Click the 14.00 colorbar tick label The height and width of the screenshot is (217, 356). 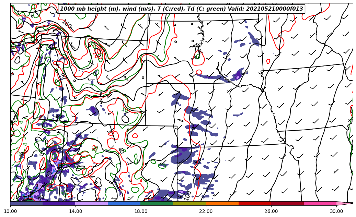pos(76,211)
